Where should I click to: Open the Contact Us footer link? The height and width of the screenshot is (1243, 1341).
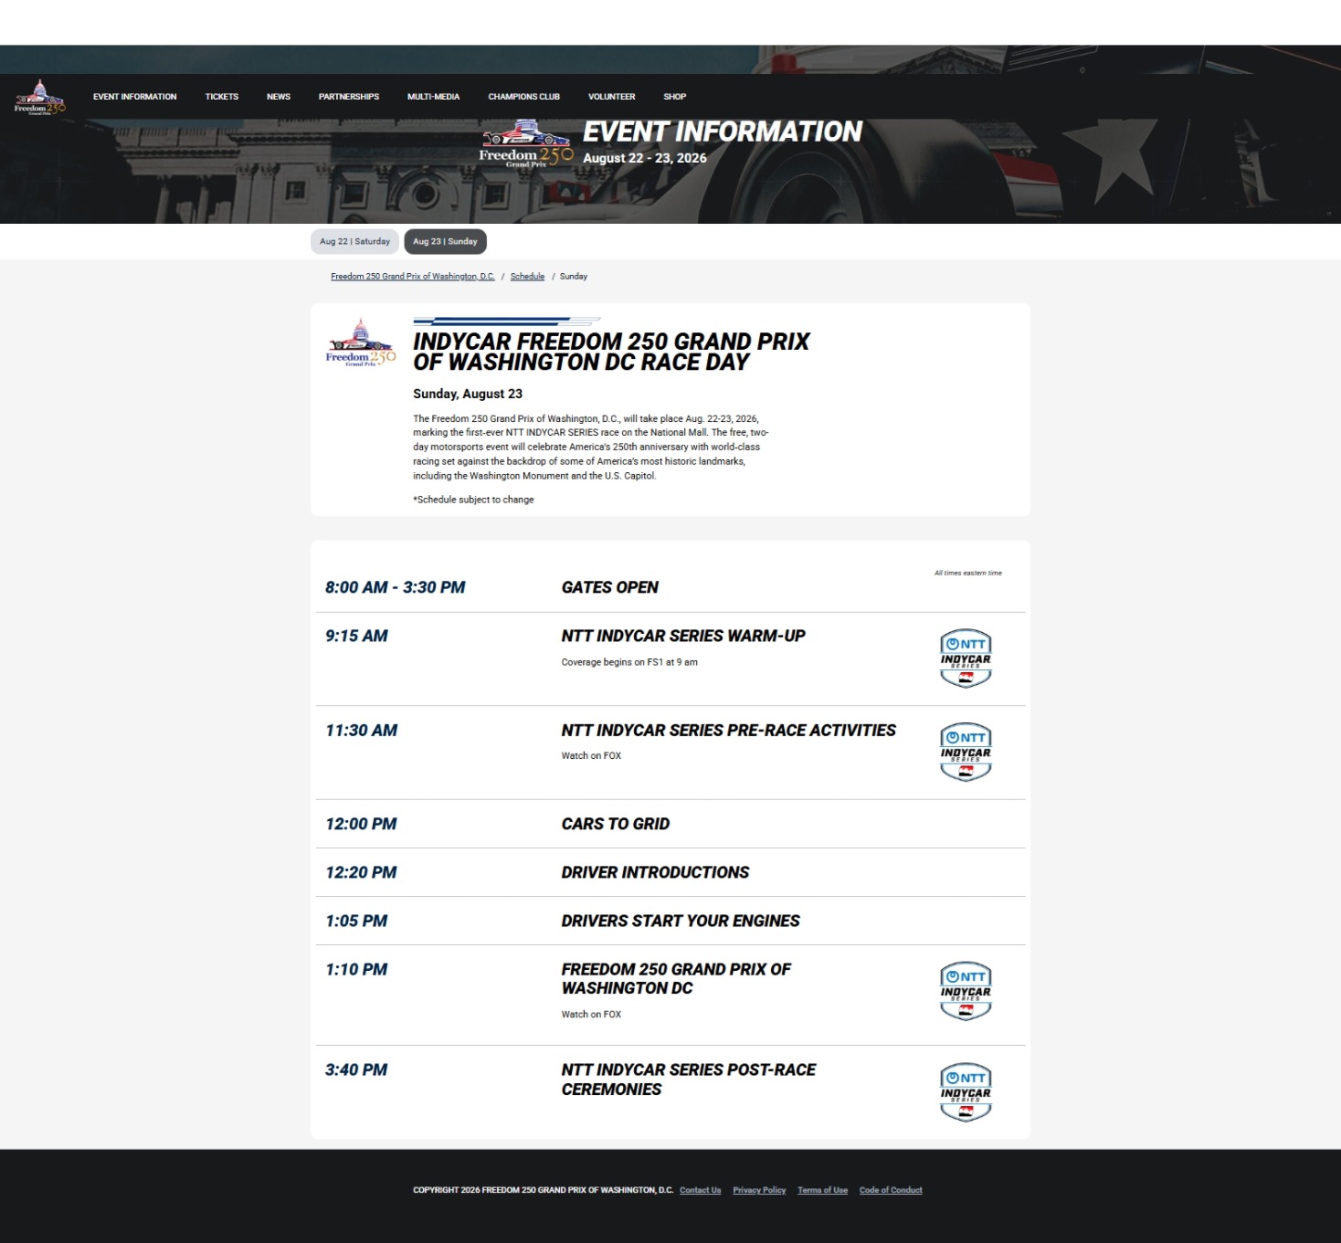(x=701, y=1190)
